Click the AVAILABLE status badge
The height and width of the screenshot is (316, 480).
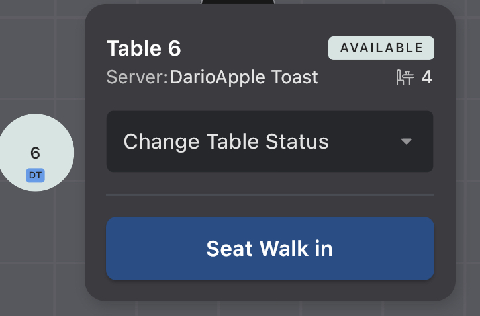tap(381, 48)
